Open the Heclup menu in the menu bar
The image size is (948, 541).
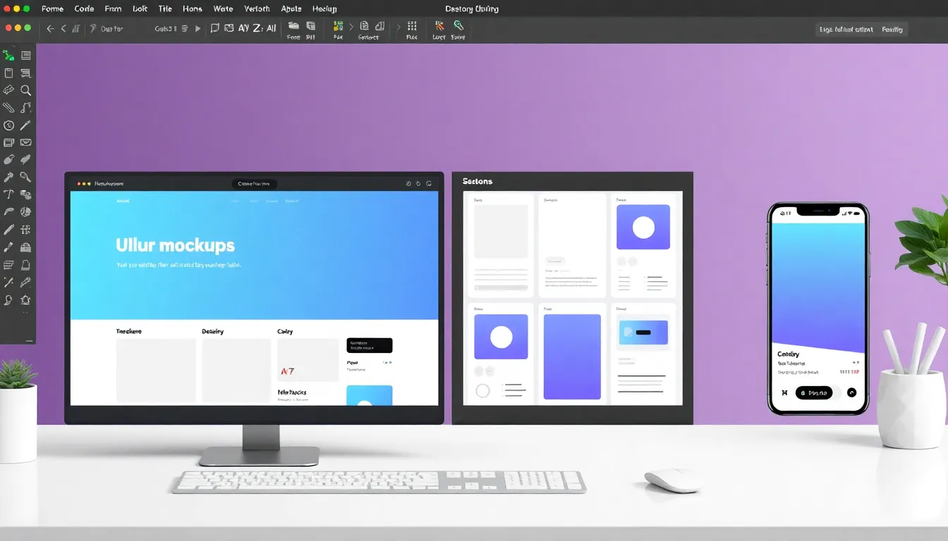324,8
